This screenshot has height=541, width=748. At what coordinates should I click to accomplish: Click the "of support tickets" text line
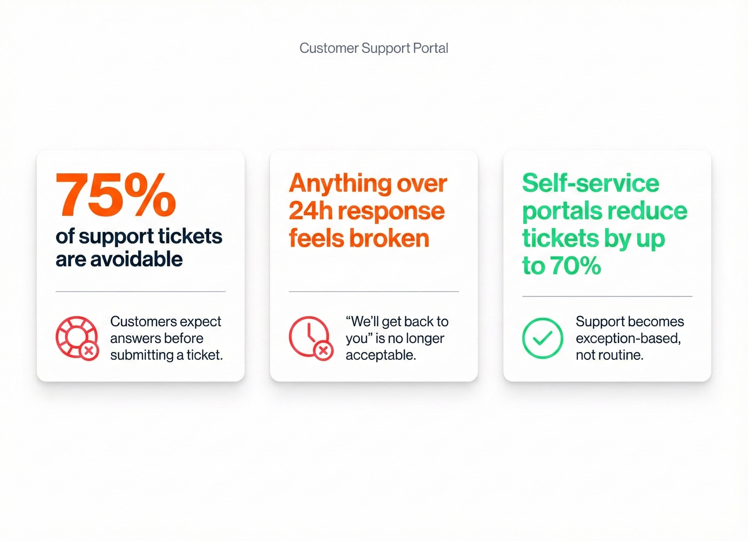click(139, 236)
